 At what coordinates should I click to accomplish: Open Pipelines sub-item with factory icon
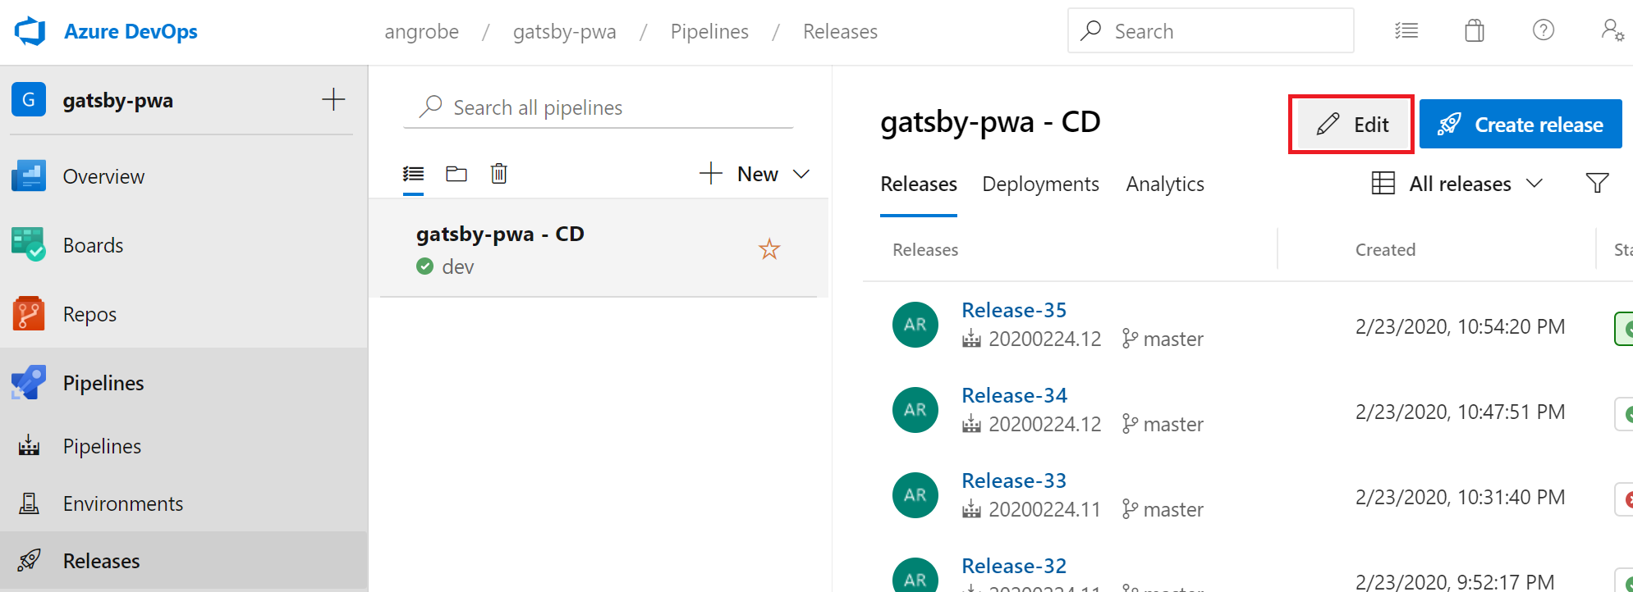[x=184, y=446]
